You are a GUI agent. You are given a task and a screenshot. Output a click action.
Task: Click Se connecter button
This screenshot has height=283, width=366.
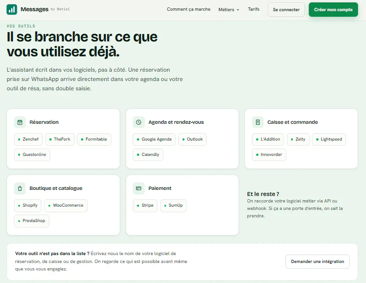(286, 10)
